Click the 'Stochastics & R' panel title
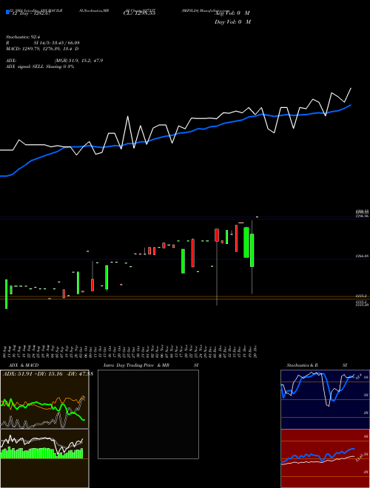 point(302,365)
